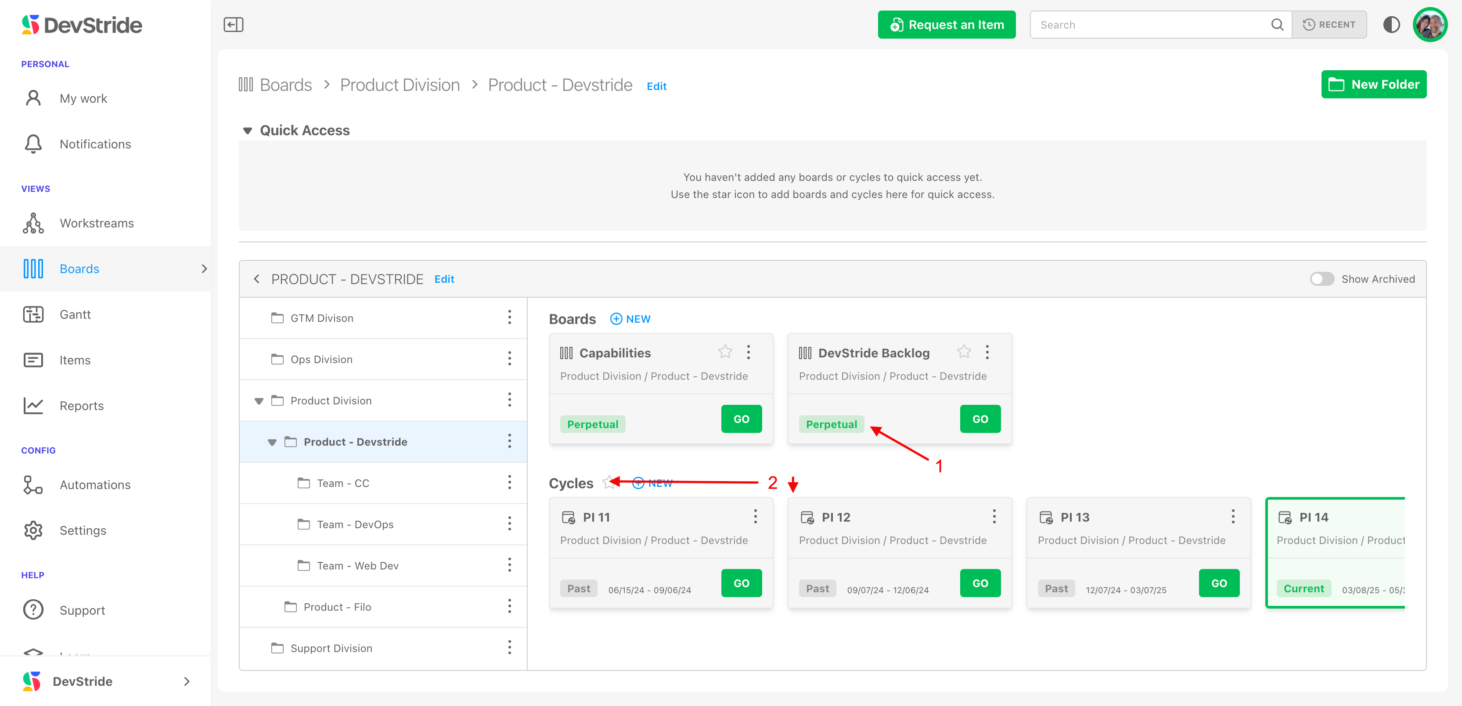Open kebab menu for PI 12 cycle
1462x706 pixels.
(994, 516)
